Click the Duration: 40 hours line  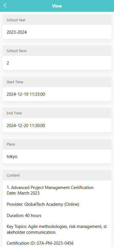(x=24, y=216)
